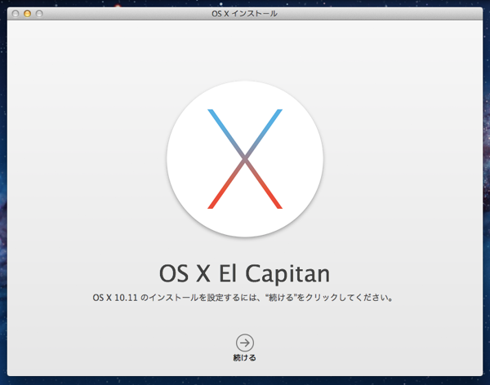Image resolution: width=490 pixels, height=385 pixels.
Task: Click the OS X El Capitan heading
Action: pos(244,274)
